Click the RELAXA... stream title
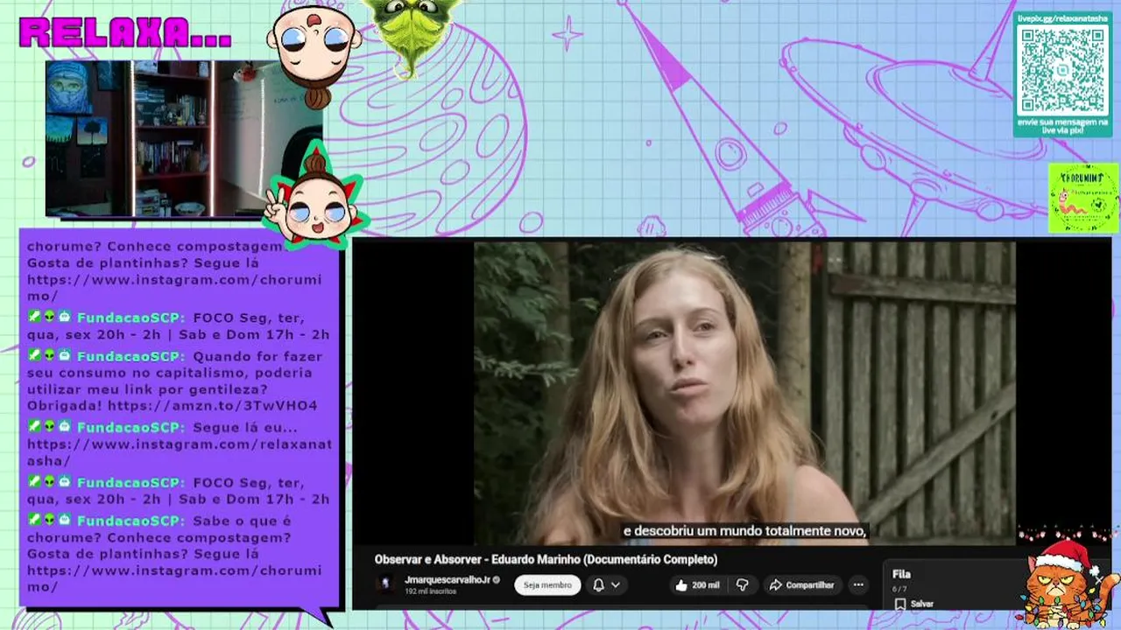 point(125,32)
